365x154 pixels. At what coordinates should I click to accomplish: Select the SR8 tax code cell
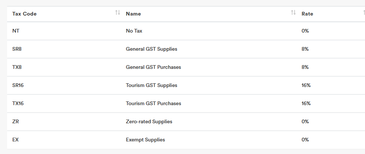tap(17, 49)
